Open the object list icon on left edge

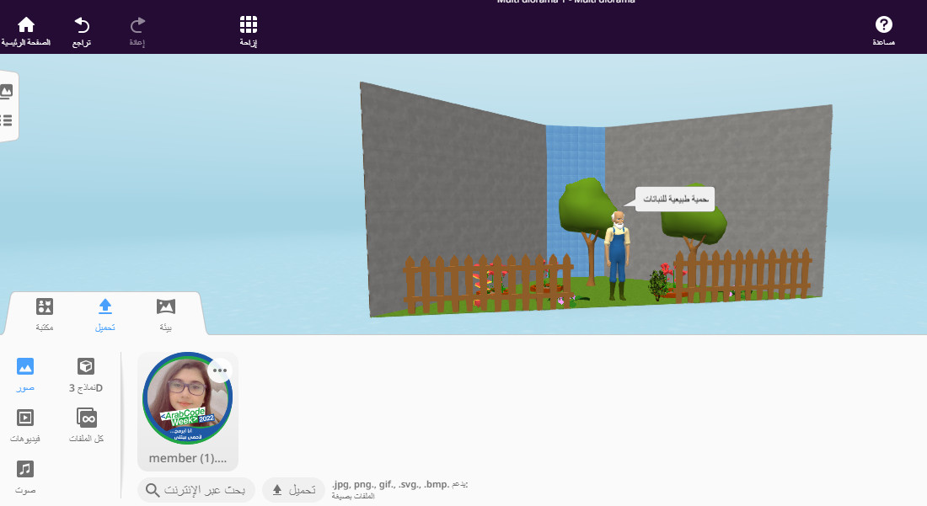(7, 120)
